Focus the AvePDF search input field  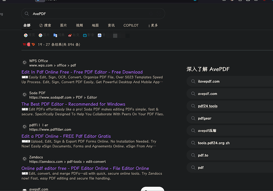93,13
